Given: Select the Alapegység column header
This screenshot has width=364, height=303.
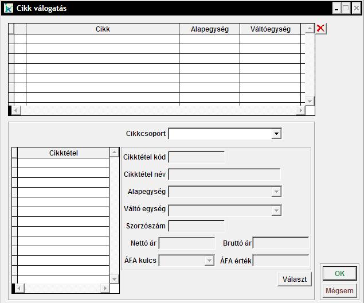Looking at the screenshot, I should pos(209,29).
